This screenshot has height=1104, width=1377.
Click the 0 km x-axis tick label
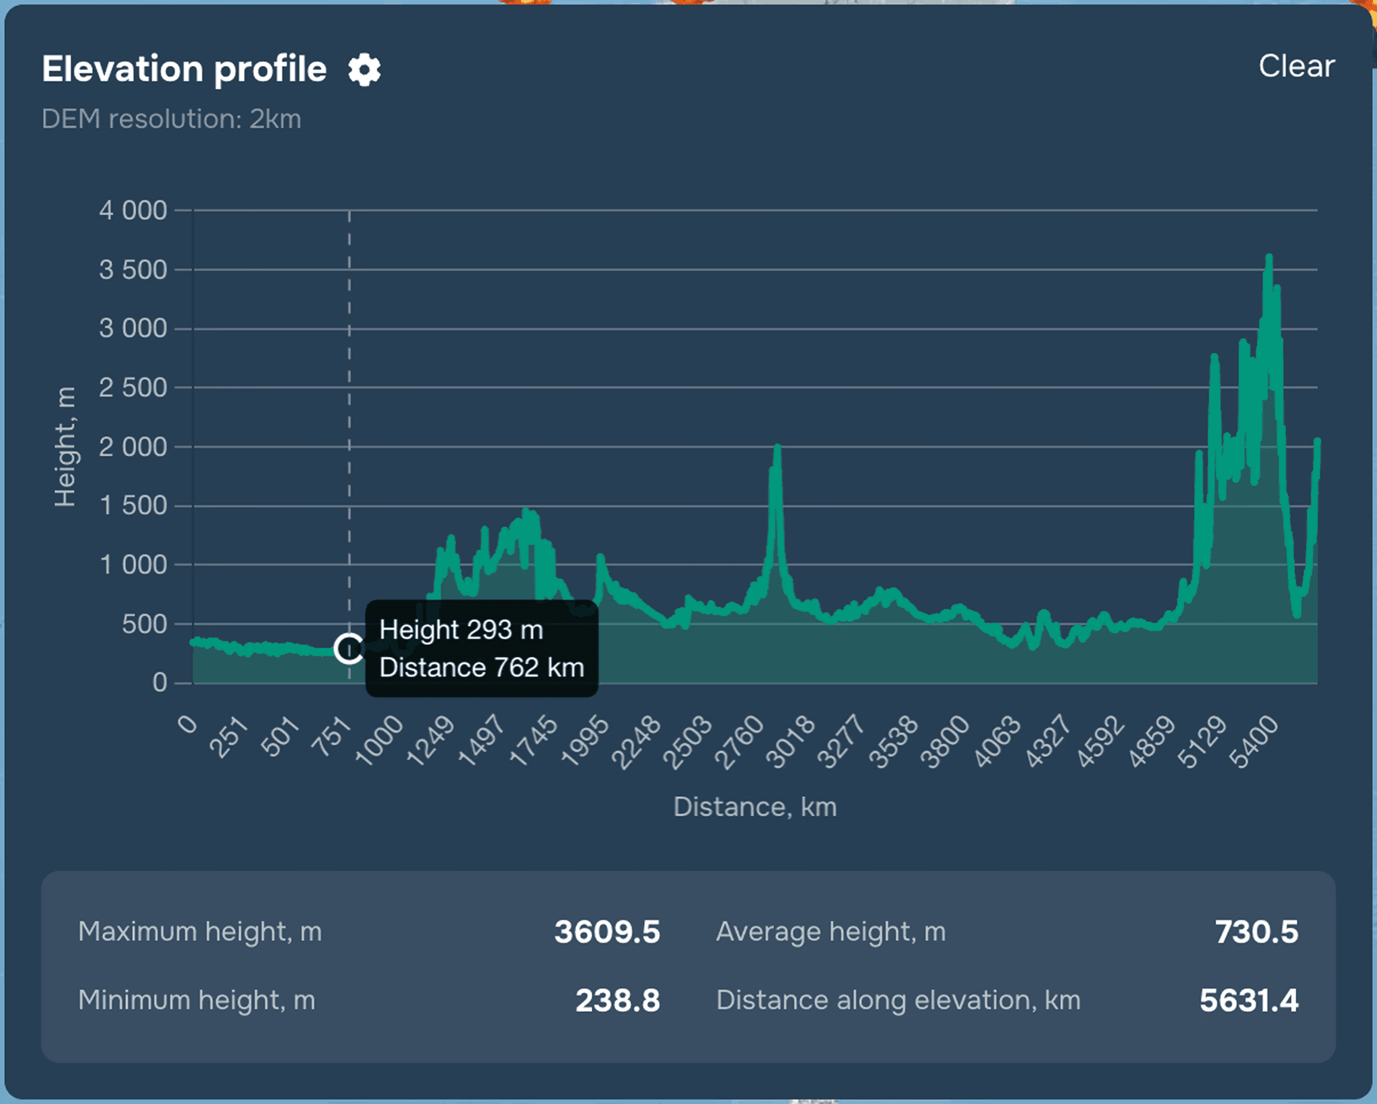tap(188, 725)
